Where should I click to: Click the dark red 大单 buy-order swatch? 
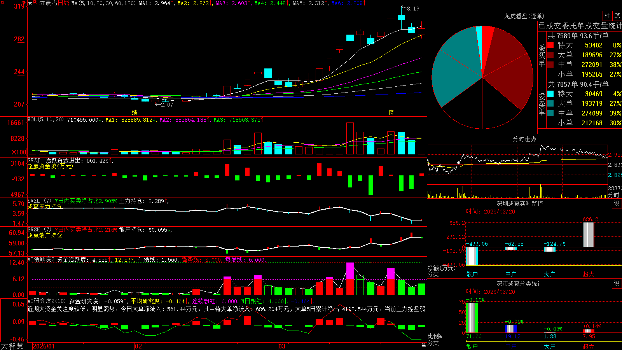tap(550, 55)
